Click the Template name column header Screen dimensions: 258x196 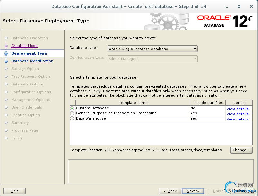pos(133,103)
